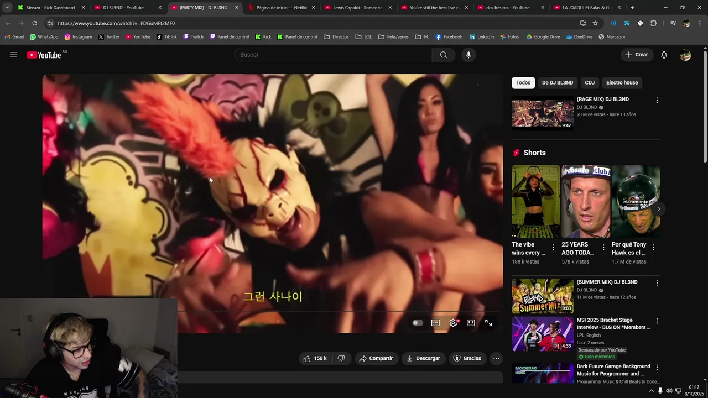Screen dimensions: 708x398
Task: Open the video player settings gear
Action: (x=453, y=323)
